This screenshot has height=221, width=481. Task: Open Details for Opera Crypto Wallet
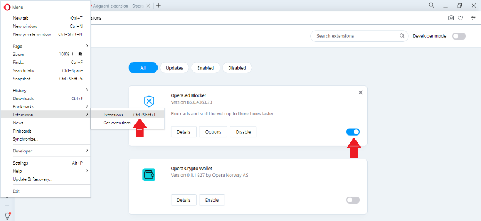tap(184, 200)
